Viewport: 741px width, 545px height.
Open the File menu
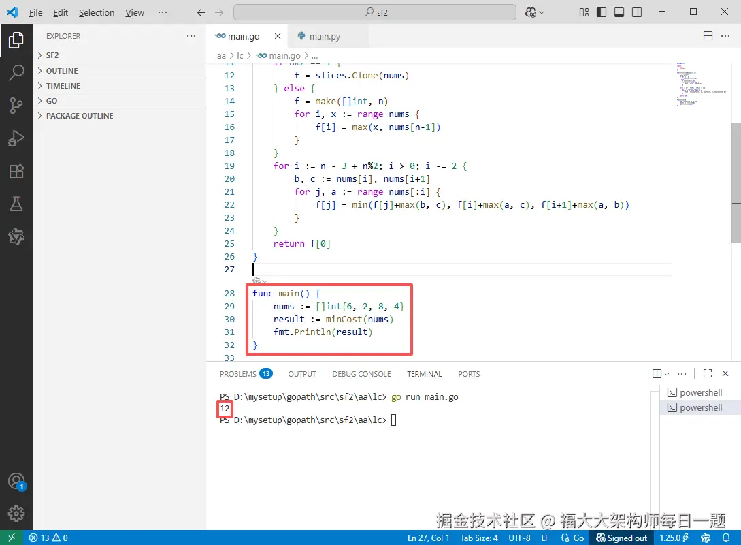click(35, 12)
